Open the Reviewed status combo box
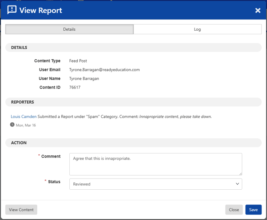 156,184
